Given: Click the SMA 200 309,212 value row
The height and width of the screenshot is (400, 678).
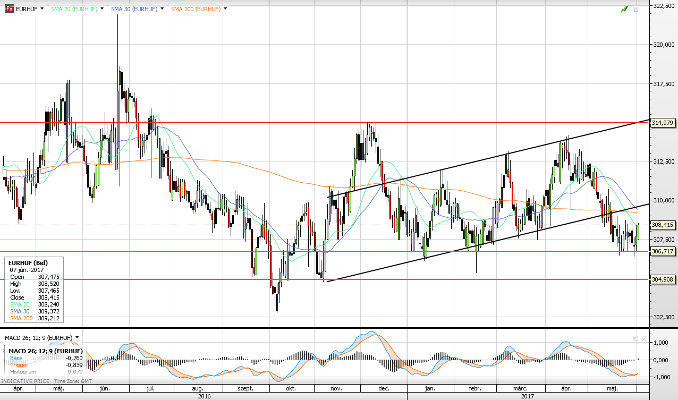Looking at the screenshot, I should pos(35,318).
